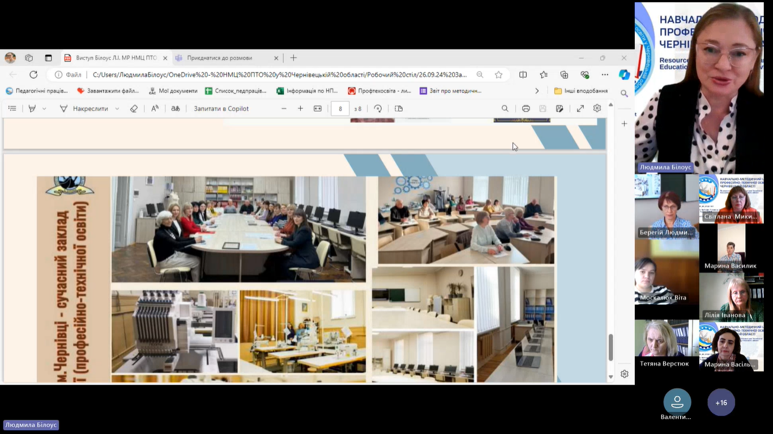The height and width of the screenshot is (434, 773).
Task: Open the Мої документи bookmark
Action: (x=173, y=91)
